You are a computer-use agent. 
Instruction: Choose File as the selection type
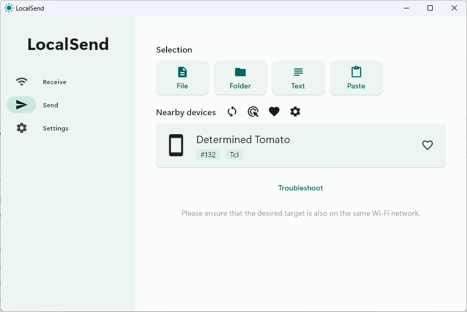(x=182, y=77)
